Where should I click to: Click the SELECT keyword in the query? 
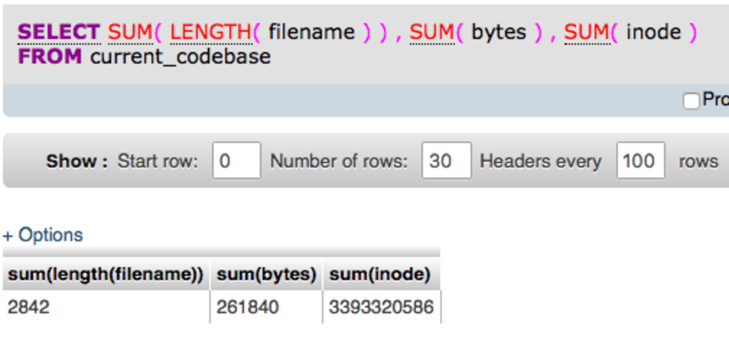point(59,32)
